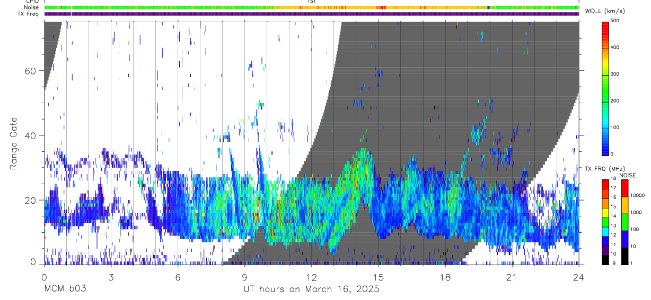Select the 'Noise' strip label at top left

click(32, 7)
